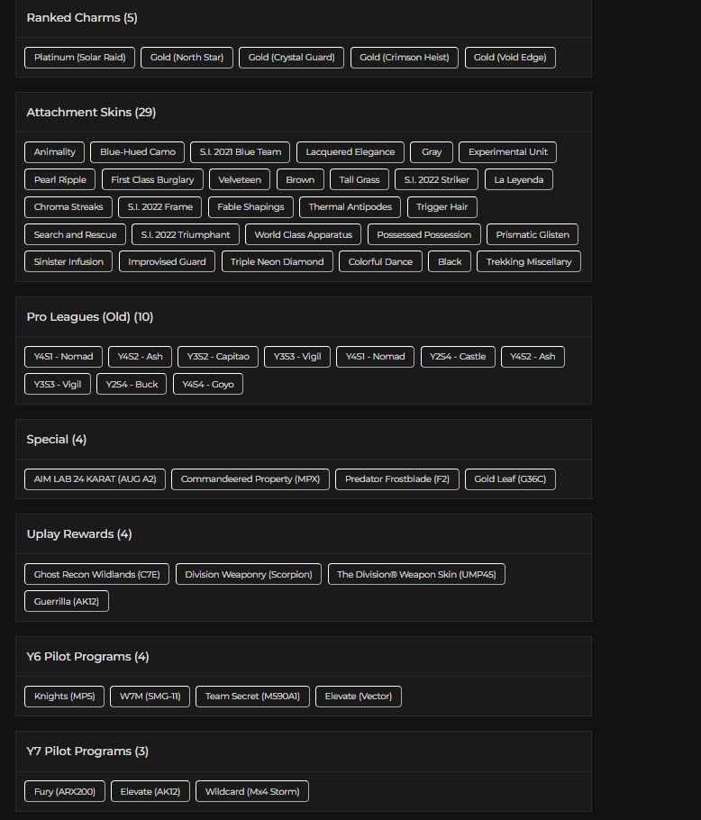
Task: Select the World Class Apparatus skin
Action: tap(303, 235)
